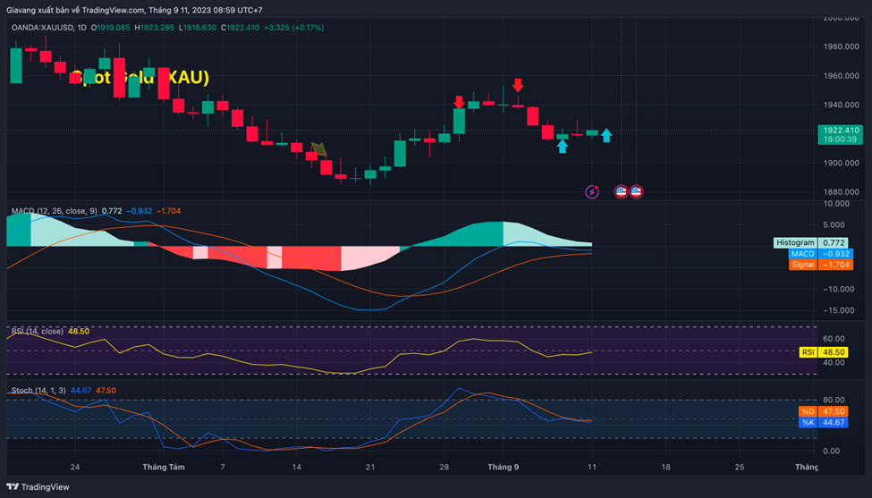Click the green 1922.410 current price label
This screenshot has width=872, height=498.
point(840,134)
